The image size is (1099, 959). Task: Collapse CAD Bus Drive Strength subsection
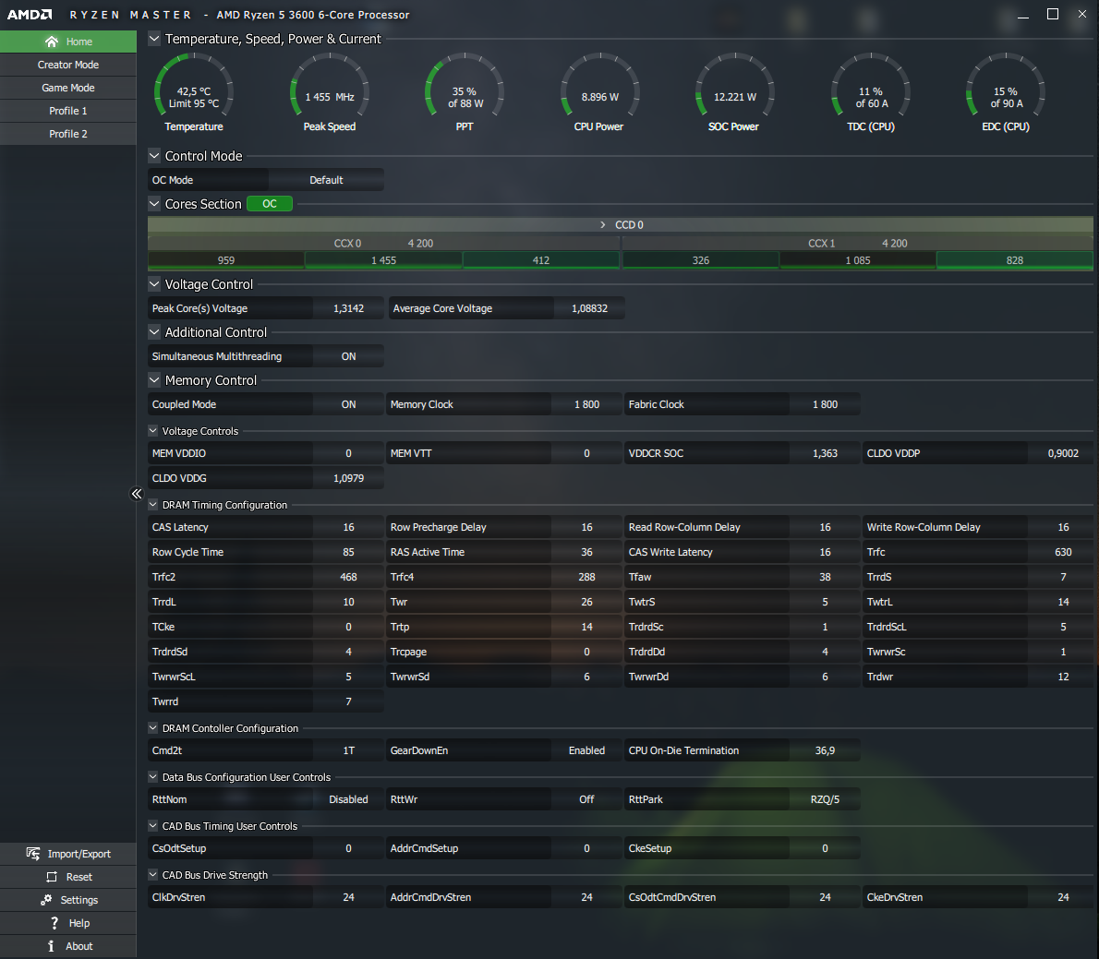coord(152,875)
